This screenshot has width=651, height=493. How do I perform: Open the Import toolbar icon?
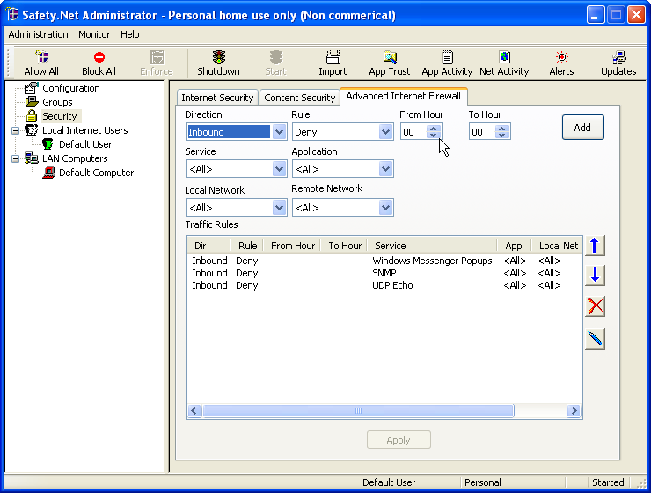333,63
